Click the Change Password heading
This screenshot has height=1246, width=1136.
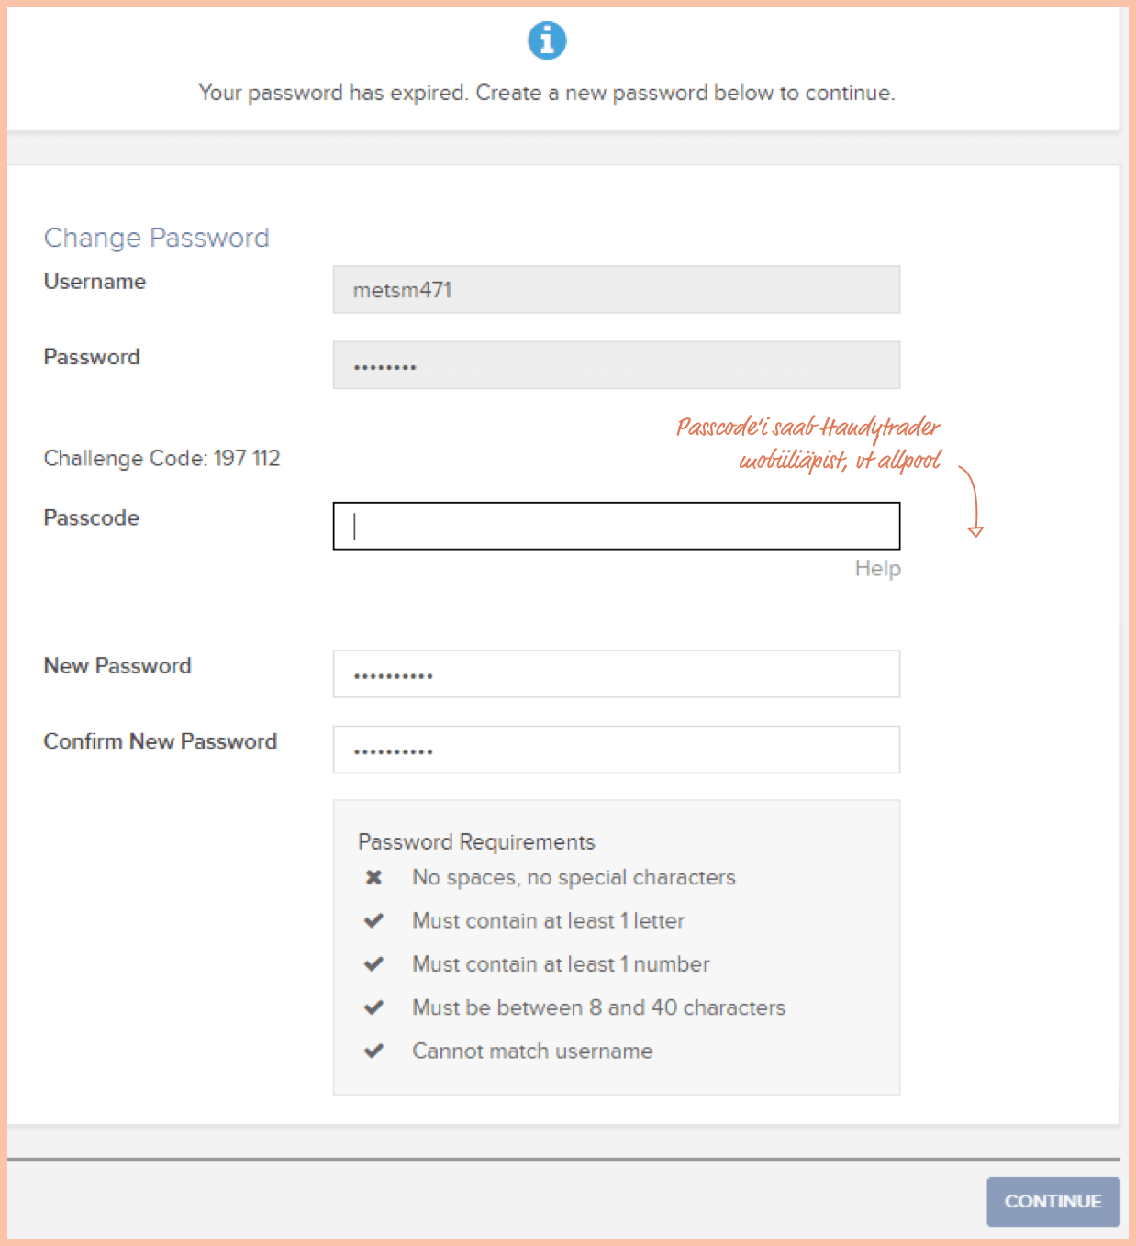tap(157, 238)
